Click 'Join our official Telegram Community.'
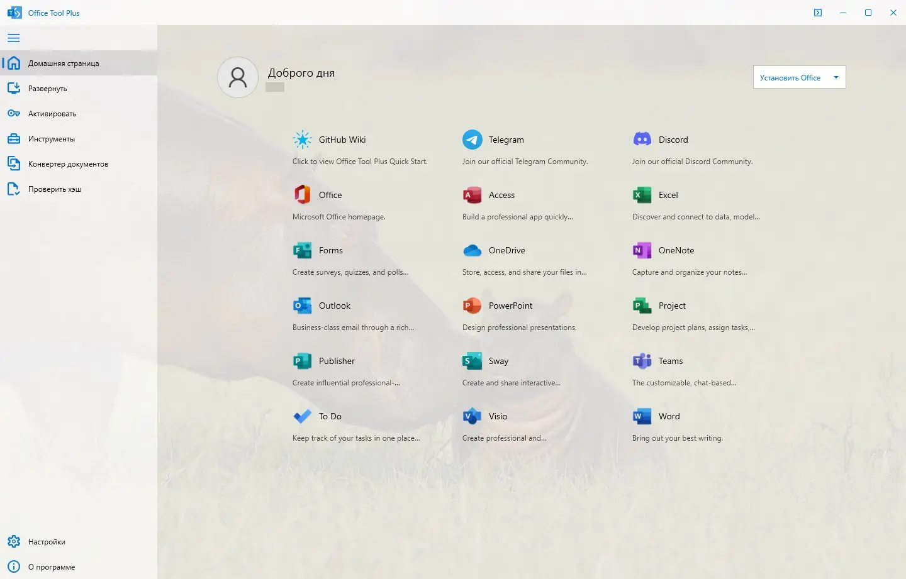Screen dimensions: 906x579 (x=525, y=162)
